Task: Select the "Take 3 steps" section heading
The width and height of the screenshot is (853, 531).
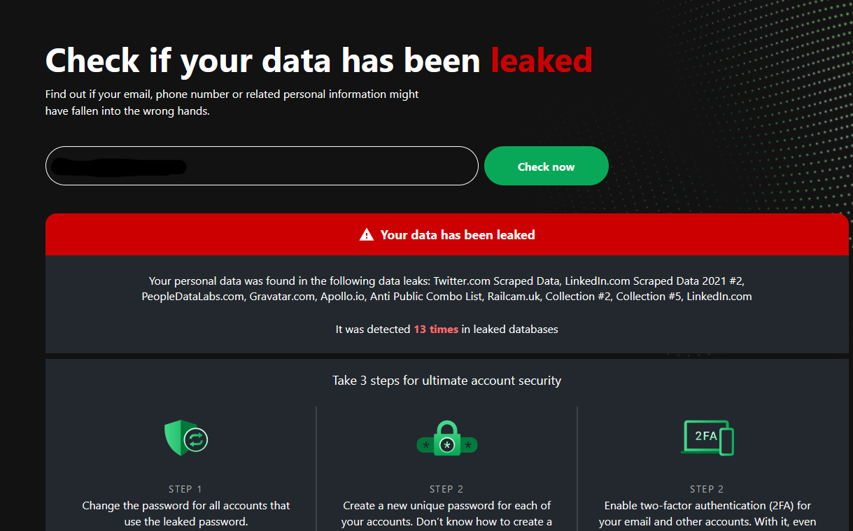Action: (x=446, y=381)
